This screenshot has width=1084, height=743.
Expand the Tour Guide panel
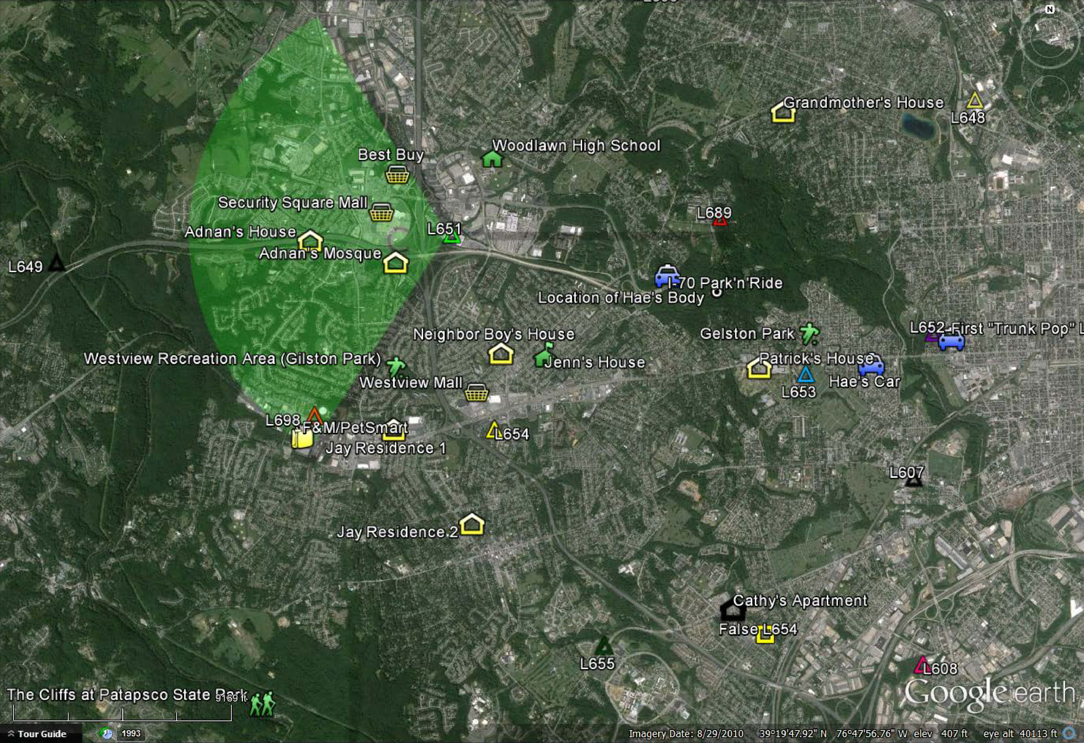(37, 734)
